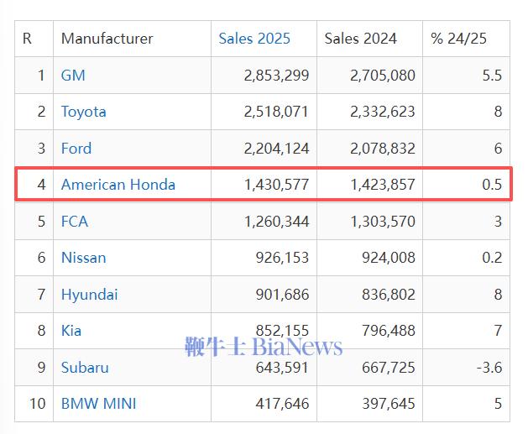This screenshot has height=434, width=528.
Task: Click the Sales 2025 column header link
Action: [254, 39]
